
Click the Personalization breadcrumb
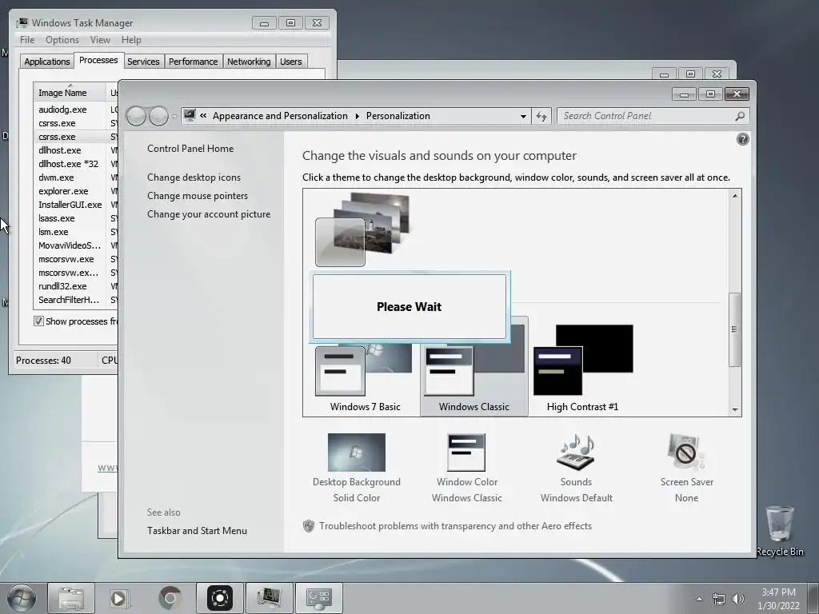398,116
